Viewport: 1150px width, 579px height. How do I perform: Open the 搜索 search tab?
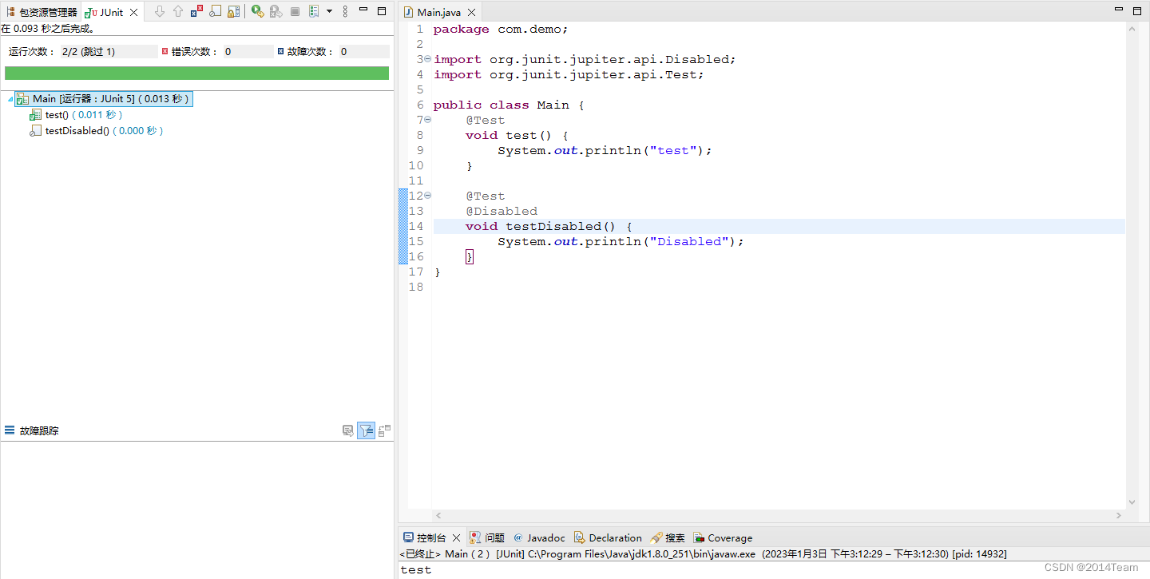point(668,537)
